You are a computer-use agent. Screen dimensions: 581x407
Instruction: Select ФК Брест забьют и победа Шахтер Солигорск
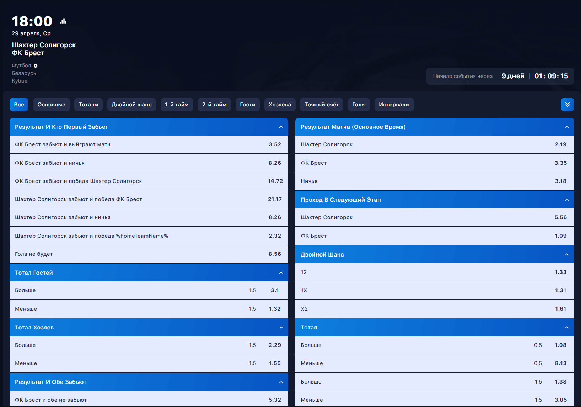tap(149, 181)
